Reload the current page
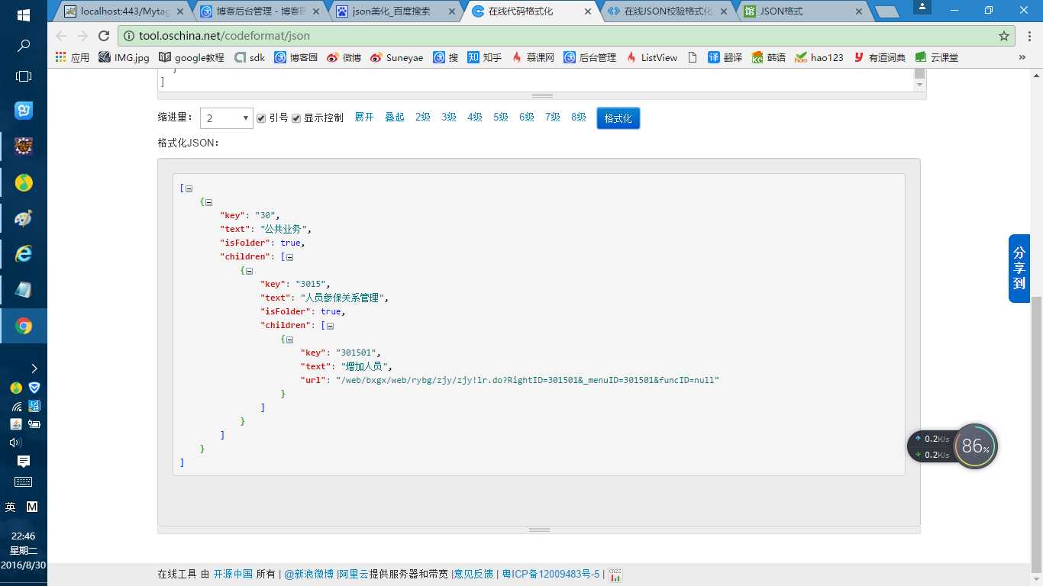This screenshot has width=1043, height=586. 104,36
